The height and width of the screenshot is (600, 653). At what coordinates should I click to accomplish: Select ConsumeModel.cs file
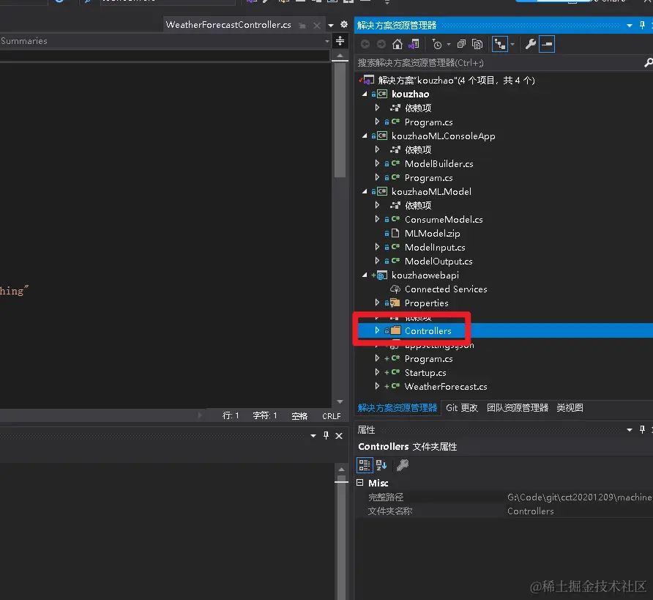pos(444,220)
